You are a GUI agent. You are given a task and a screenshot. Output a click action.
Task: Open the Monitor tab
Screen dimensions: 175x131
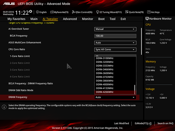point(87,19)
